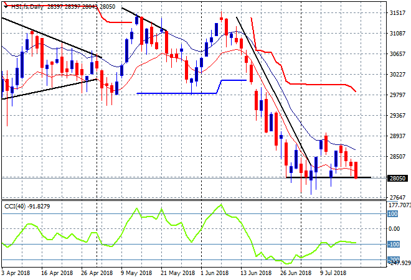Screen dimensions: 411x280
Task: Click the 177.7073 CCI scale value
Action: click(399, 205)
